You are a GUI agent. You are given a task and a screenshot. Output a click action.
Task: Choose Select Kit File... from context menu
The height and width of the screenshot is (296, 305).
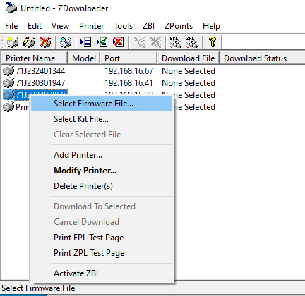tap(102, 119)
